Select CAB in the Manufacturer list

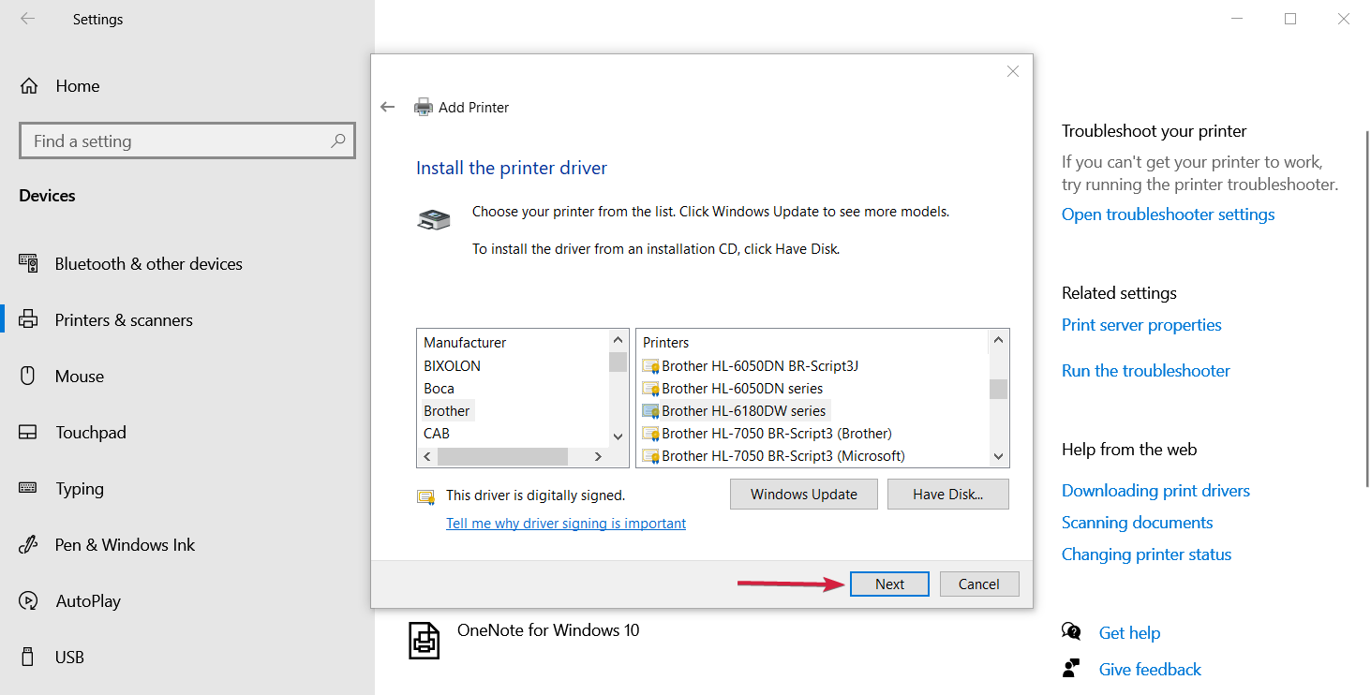437,433
